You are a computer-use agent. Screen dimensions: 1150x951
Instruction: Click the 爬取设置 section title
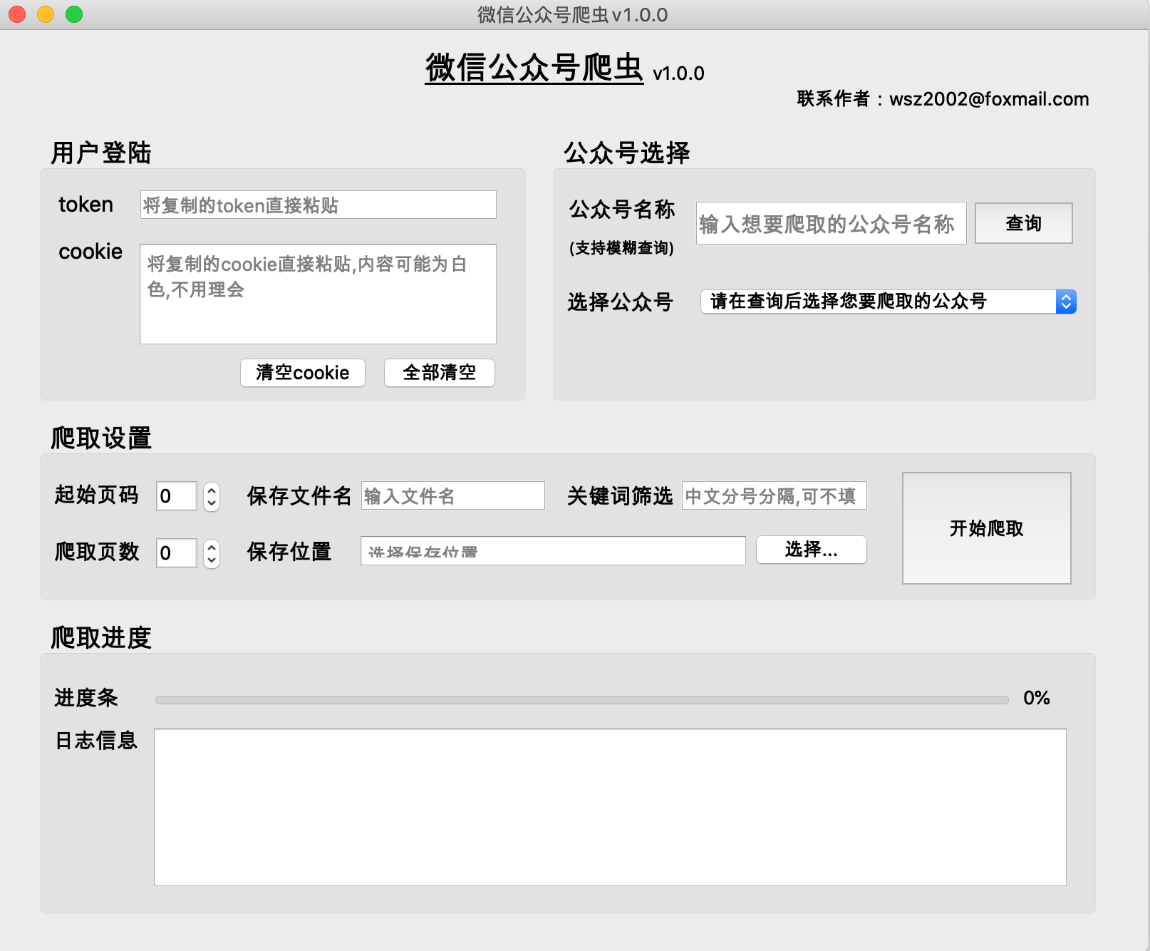pyautogui.click(x=101, y=438)
